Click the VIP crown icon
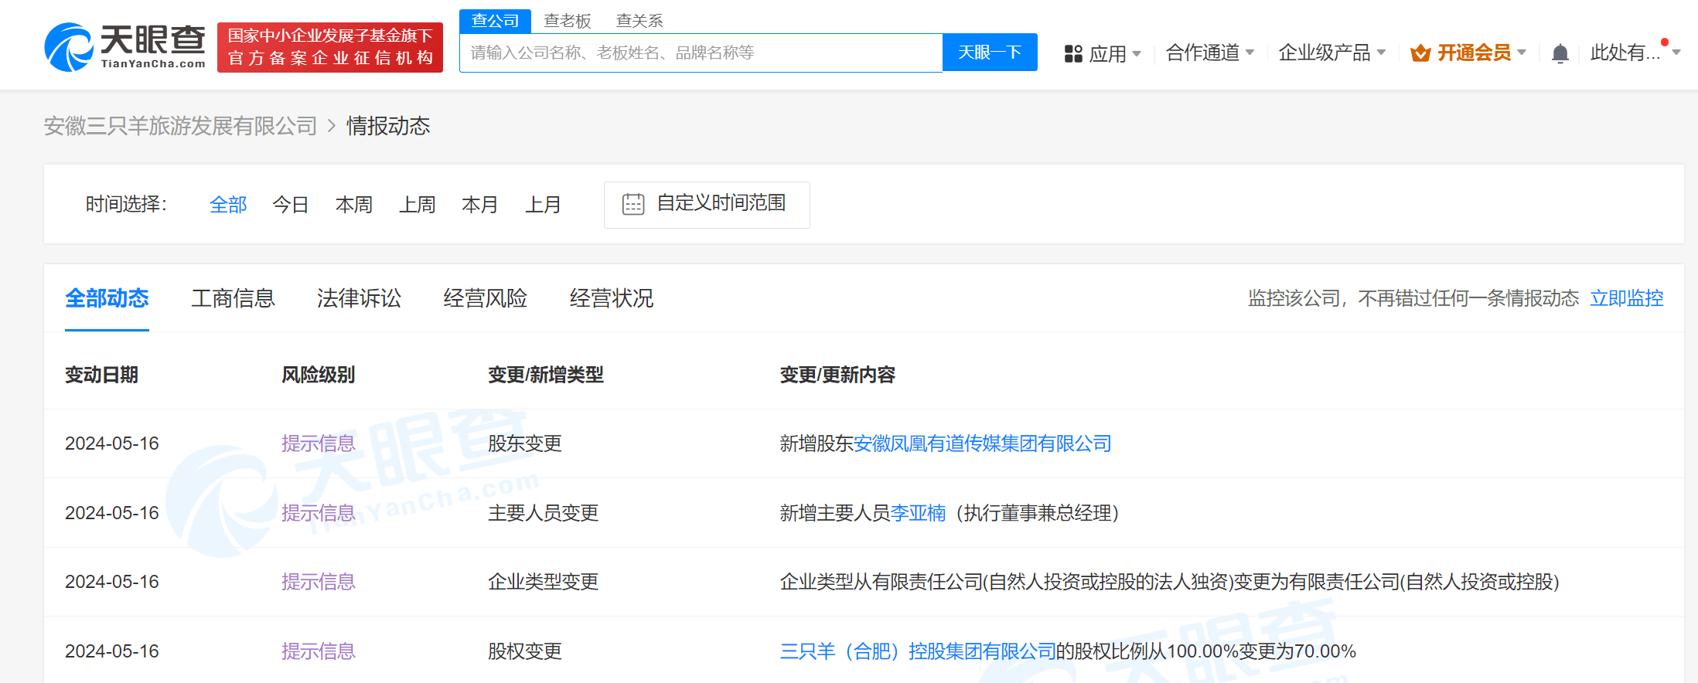The width and height of the screenshot is (1698, 683). (x=1420, y=53)
